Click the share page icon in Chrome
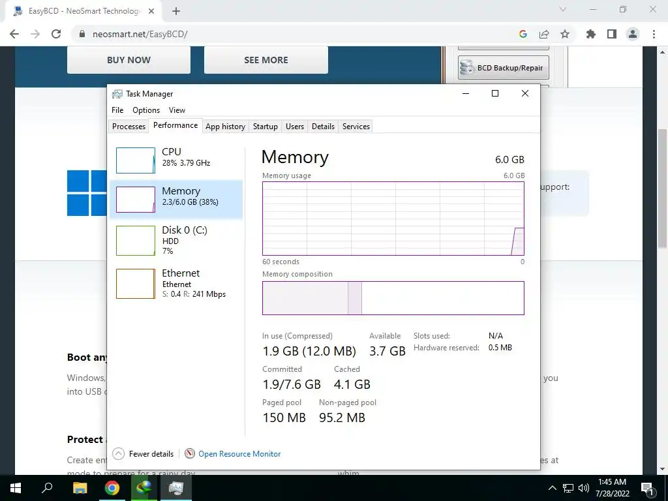668x501 pixels. pos(544,34)
